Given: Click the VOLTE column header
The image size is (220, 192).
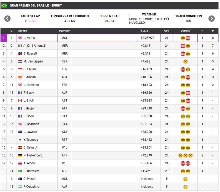Looking at the screenshot, I should [144, 31].
